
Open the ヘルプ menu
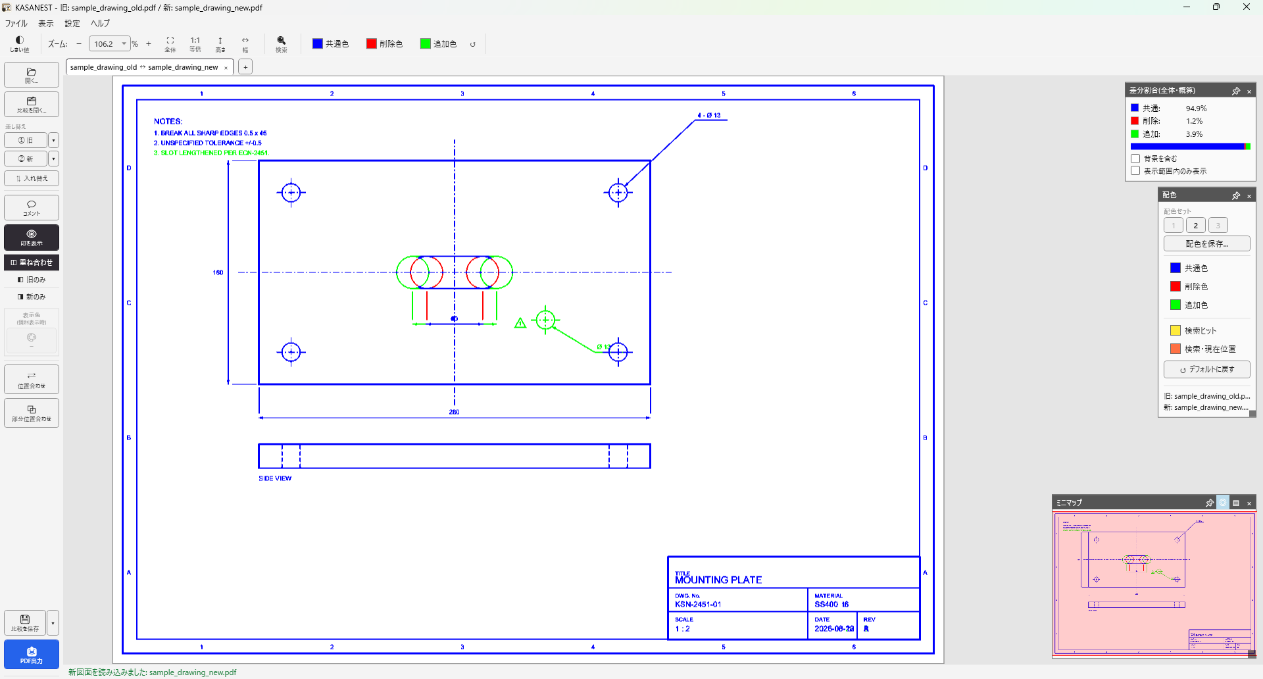[x=101, y=24]
